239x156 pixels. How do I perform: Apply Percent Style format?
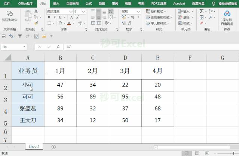coord(133,17)
